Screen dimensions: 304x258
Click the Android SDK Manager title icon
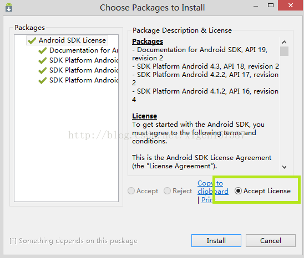(9, 7)
